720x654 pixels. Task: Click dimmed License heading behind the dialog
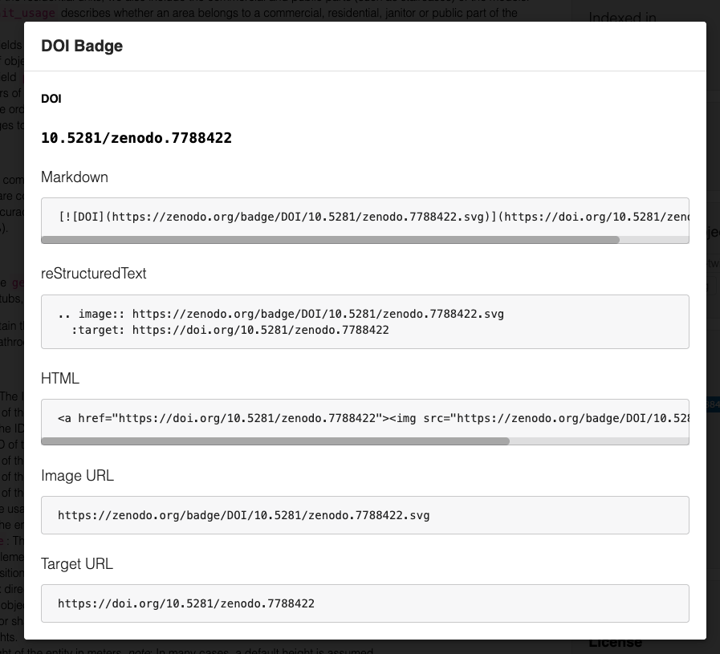pos(616,644)
